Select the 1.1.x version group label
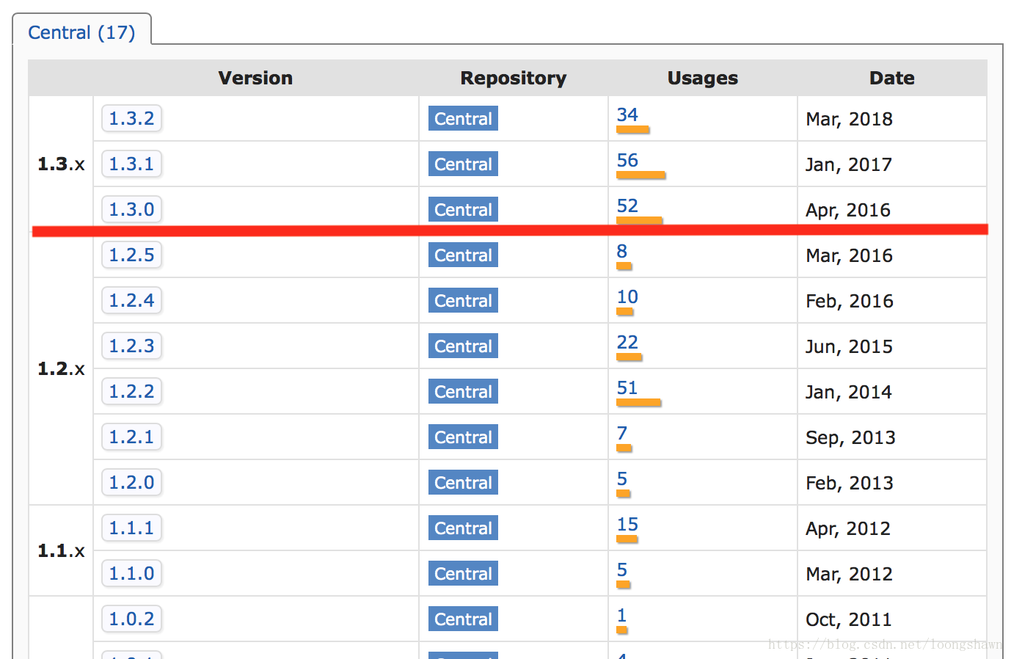Image resolution: width=1011 pixels, height=659 pixels. (61, 550)
